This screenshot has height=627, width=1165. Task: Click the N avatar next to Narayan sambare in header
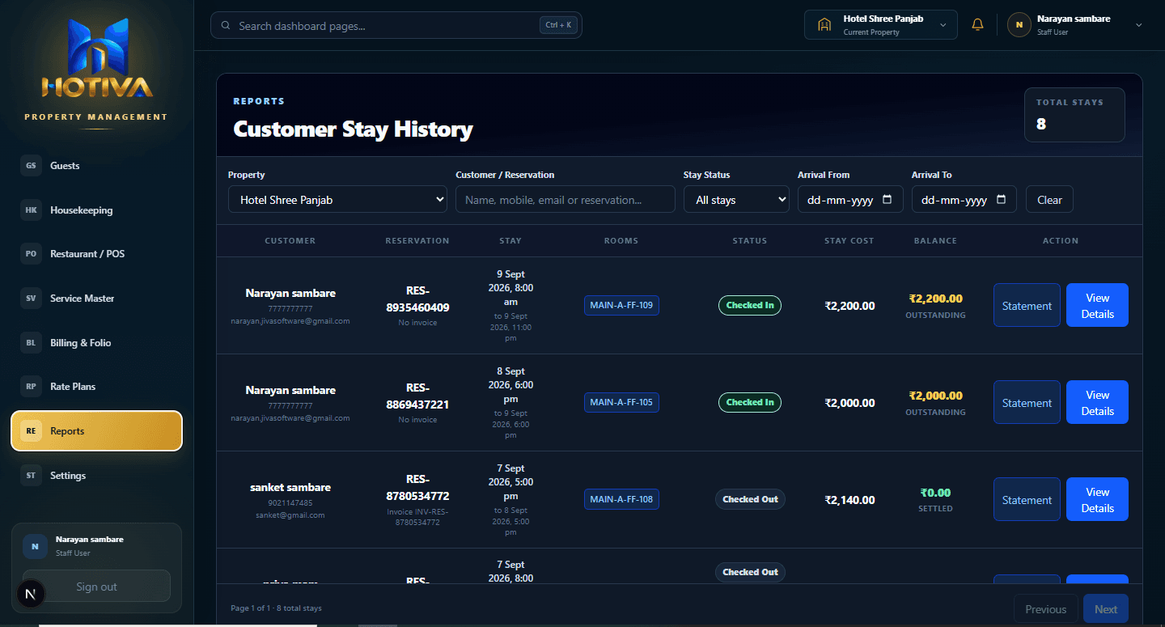[x=1019, y=25]
